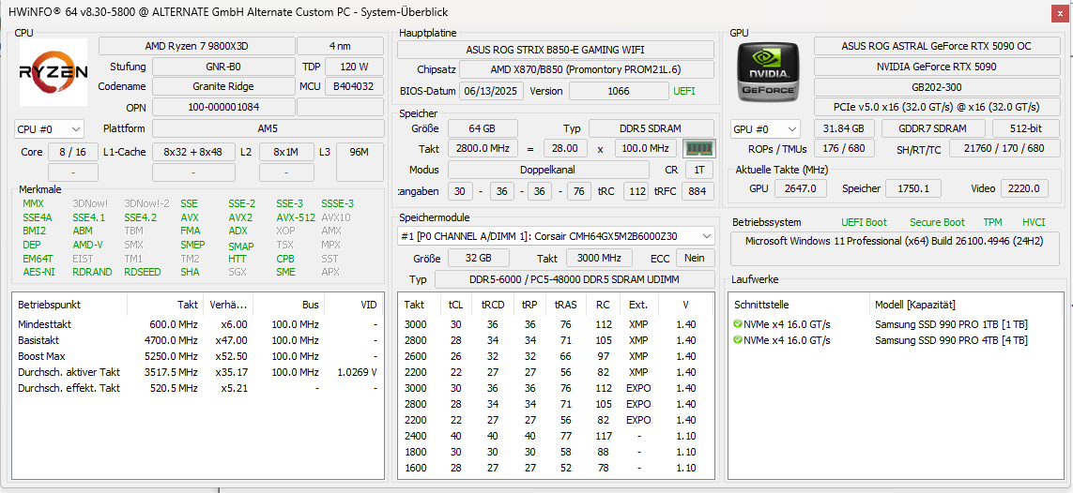Screen dimensions: 1073x493
Task: Click the TPM status label
Action: 992,223
